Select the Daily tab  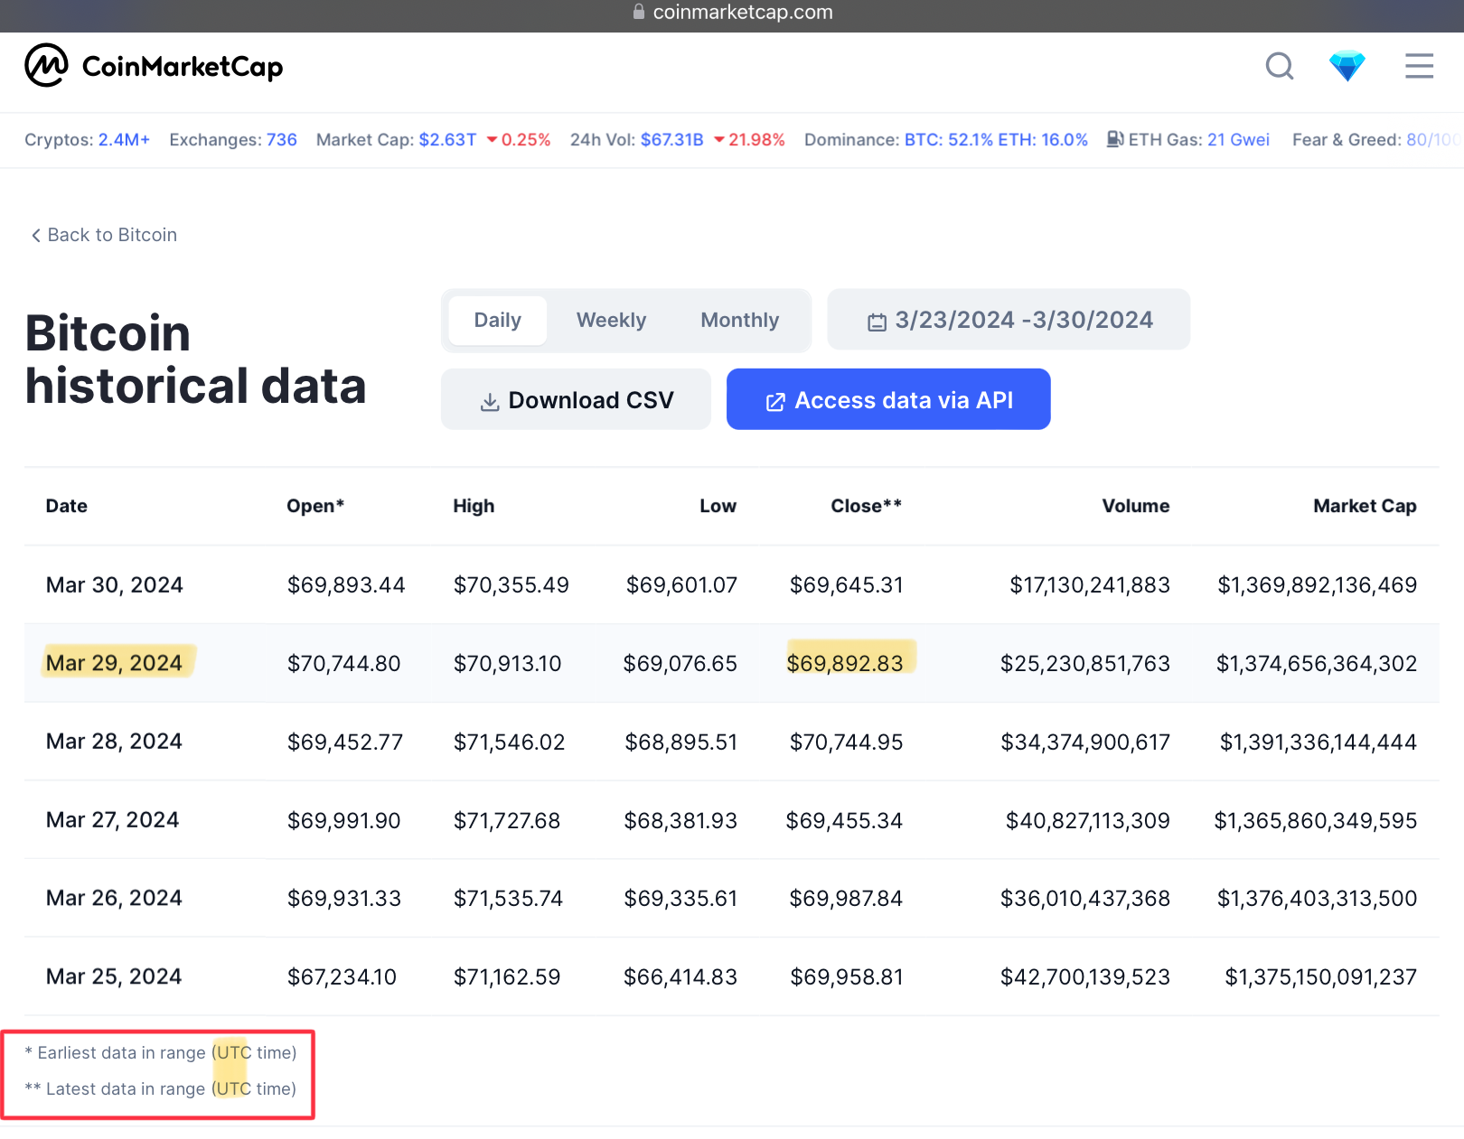click(x=498, y=320)
